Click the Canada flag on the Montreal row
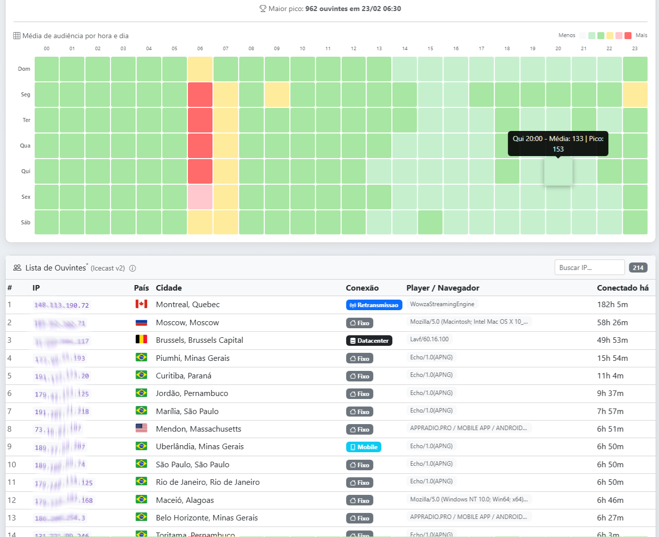The image size is (659, 537). pos(141,304)
